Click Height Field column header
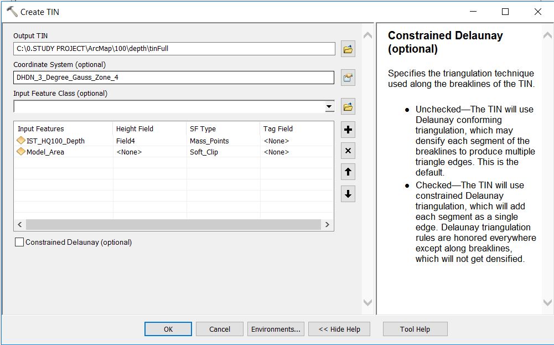 pyautogui.click(x=149, y=128)
